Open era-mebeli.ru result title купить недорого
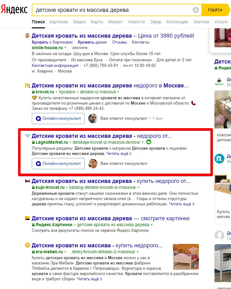This screenshot has height=289, width=231. 97,245
